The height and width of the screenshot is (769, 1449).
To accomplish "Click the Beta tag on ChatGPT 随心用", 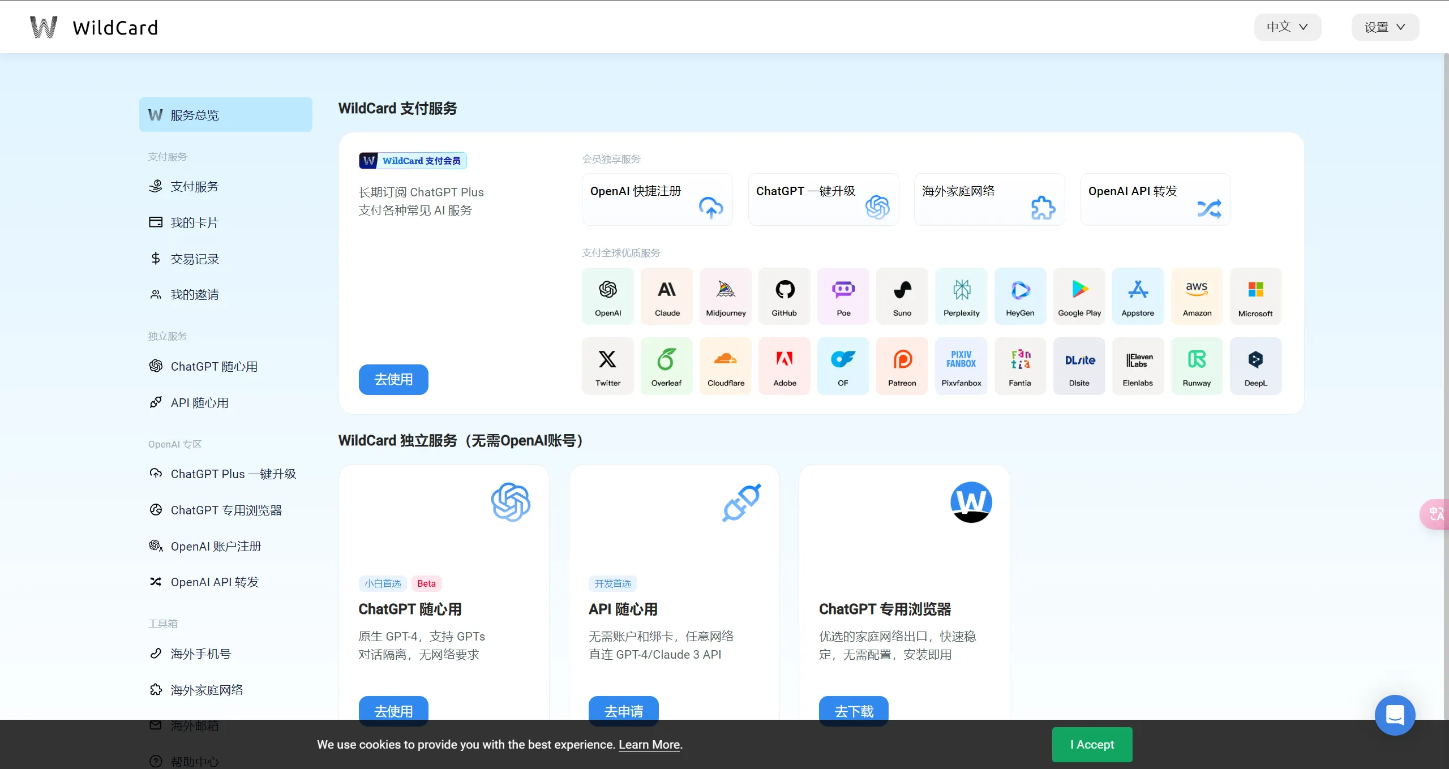I will (426, 583).
